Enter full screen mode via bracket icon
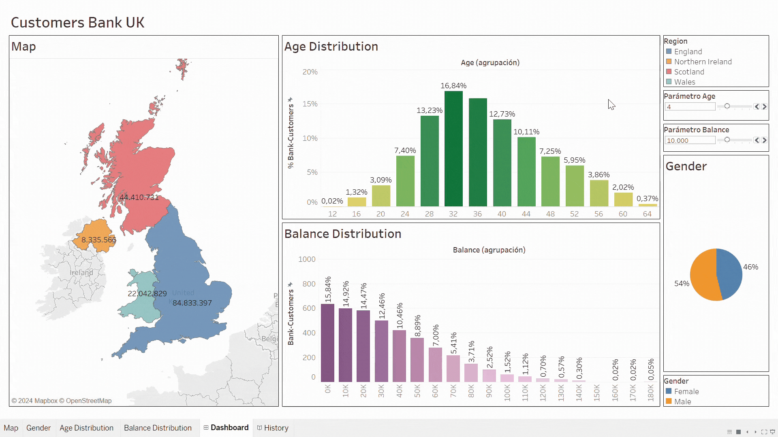The image size is (778, 437). point(764,432)
